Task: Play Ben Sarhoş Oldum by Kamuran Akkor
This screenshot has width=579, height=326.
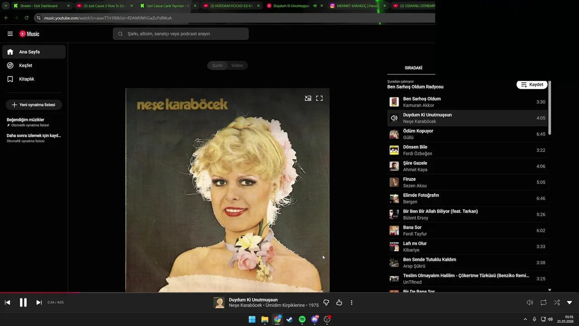Action: point(468,102)
